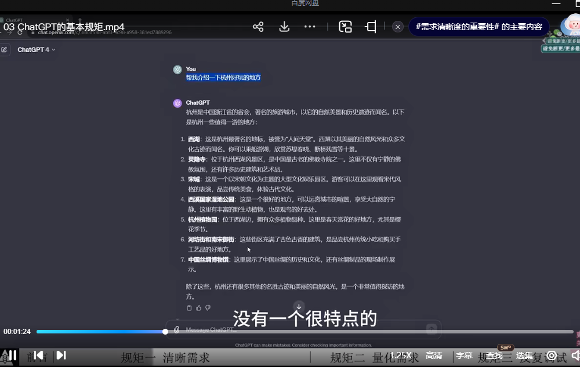Viewport: 580px width, 367px height.
Task: Click the browser refresh icon in video
Action: click(x=20, y=32)
